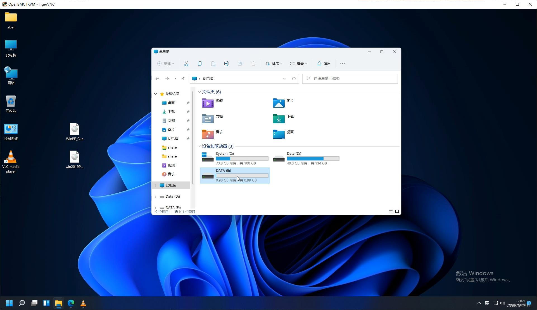Open Microsoft Edge from the taskbar
537x310 pixels.
click(71, 303)
